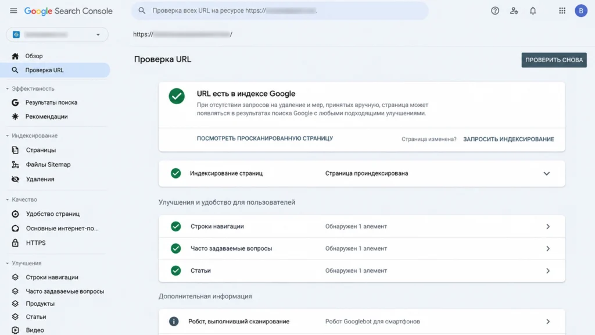Open Часто задаваемые вопросы result row arrow
595x335 pixels.
[x=548, y=248]
